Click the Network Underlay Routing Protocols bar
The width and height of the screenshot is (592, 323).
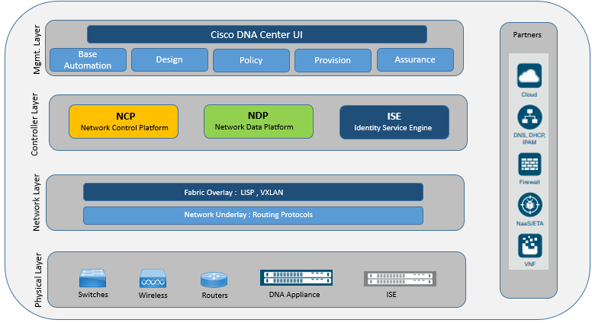click(253, 216)
